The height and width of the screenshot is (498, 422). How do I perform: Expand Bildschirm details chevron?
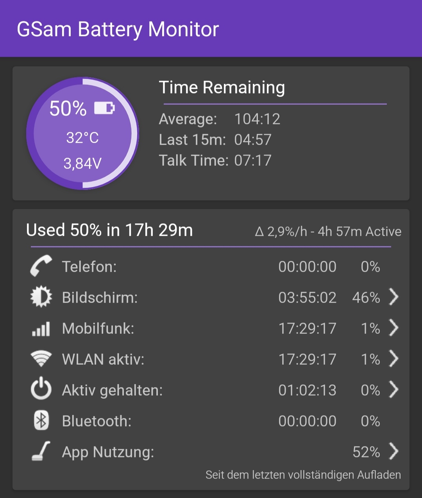pos(393,297)
